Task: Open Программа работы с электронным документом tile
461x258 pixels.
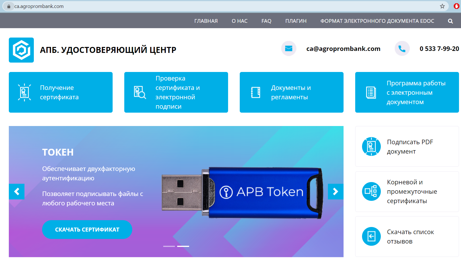Action: click(x=407, y=92)
